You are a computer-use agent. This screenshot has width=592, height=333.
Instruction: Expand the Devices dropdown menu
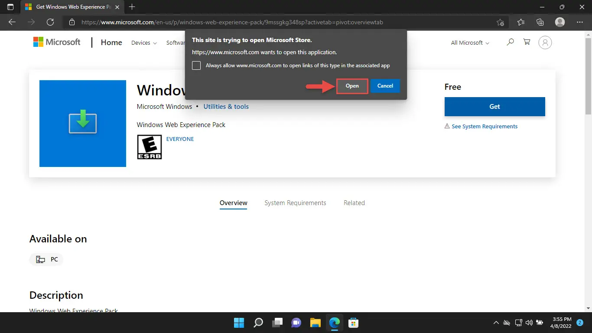click(144, 42)
